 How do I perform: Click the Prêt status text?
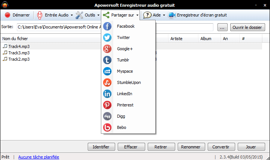point(6,157)
